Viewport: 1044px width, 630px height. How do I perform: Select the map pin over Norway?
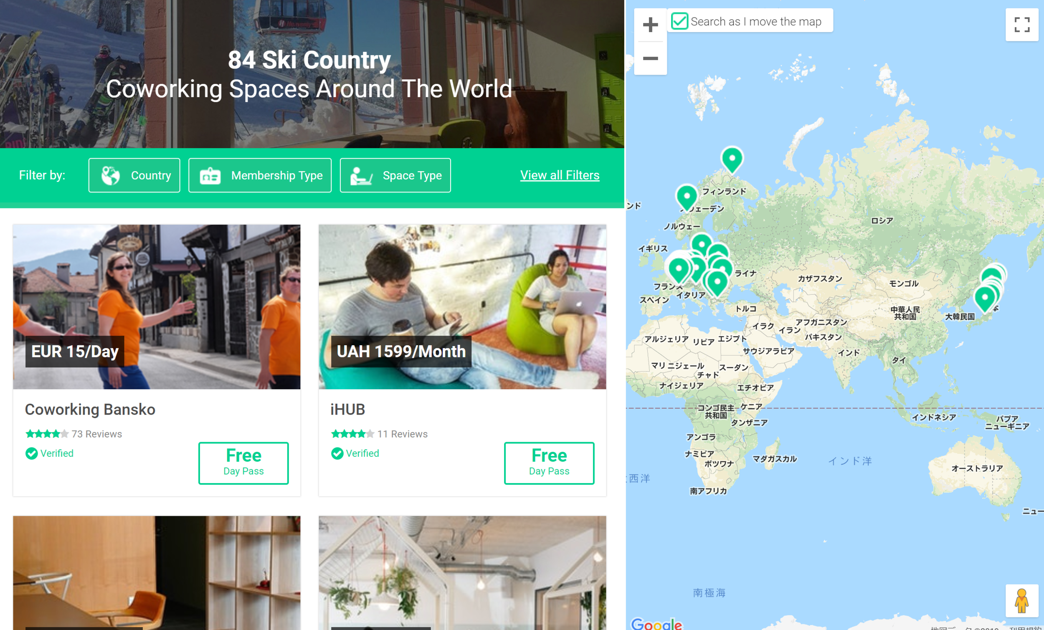pos(687,196)
